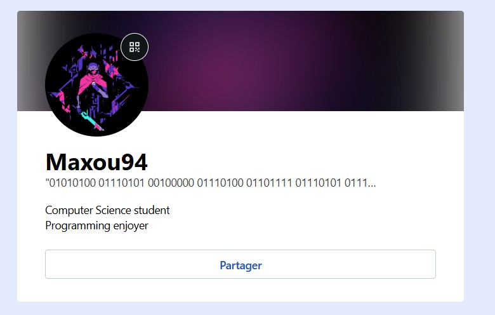Click the Partager blue label text
The width and height of the screenshot is (495, 315).
[x=241, y=265]
